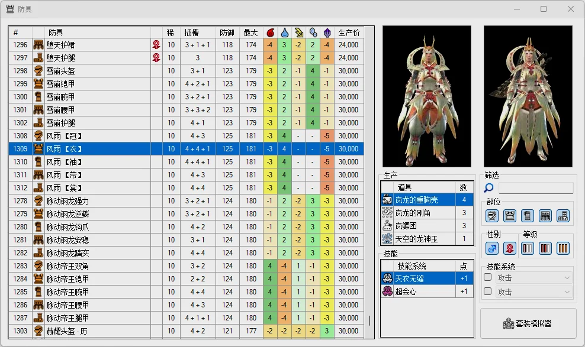585x347 pixels.
Task: Select the 脉动帝王腿甲 row
Action: 186,318
